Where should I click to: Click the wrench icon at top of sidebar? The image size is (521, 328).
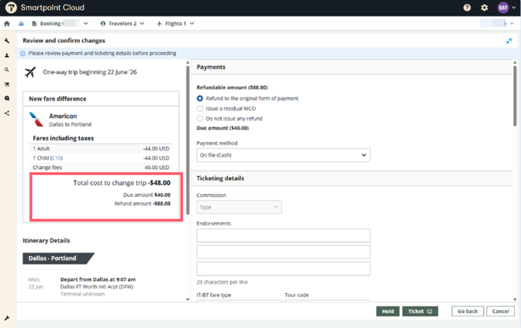[x=7, y=41]
